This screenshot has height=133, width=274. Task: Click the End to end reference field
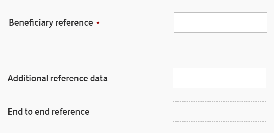point(219,112)
